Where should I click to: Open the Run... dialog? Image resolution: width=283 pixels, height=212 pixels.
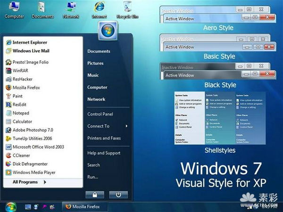[92, 177]
